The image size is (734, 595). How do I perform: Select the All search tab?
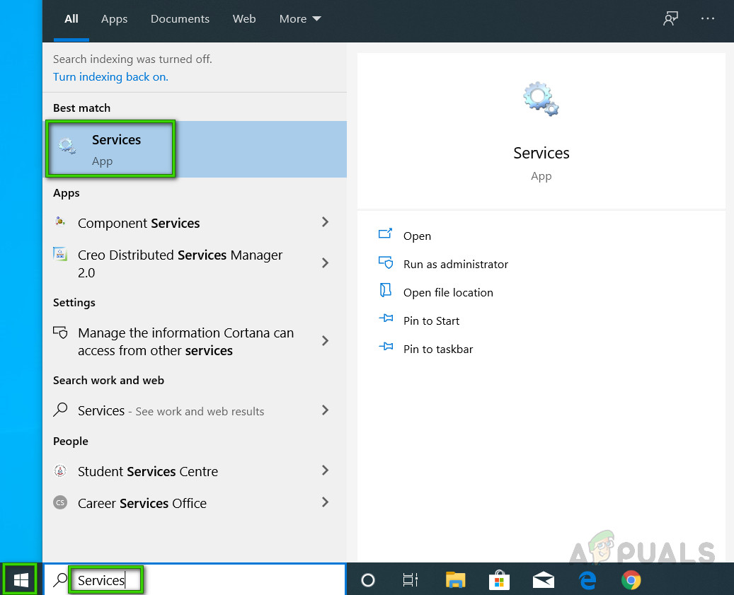click(71, 18)
